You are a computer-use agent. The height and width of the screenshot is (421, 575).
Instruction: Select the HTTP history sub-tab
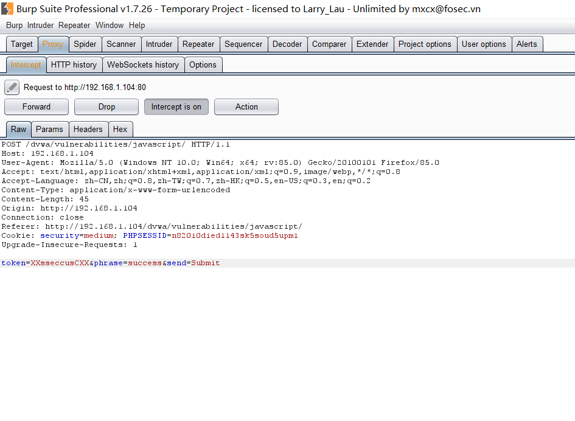(74, 65)
